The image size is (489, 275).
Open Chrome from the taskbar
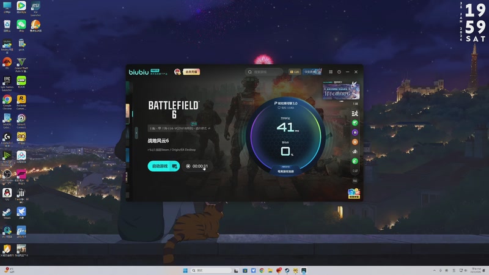point(262,270)
